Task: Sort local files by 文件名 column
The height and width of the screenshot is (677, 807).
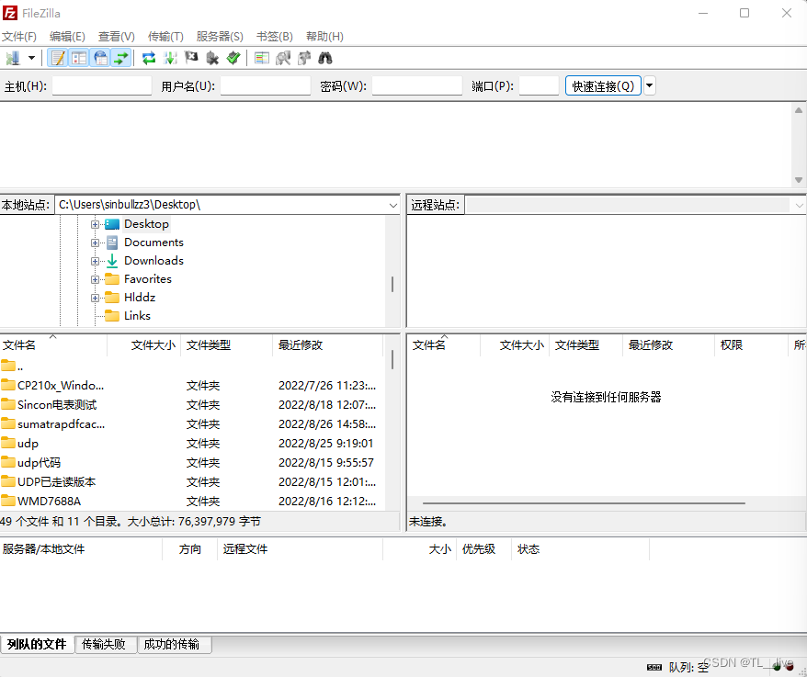Action: [x=53, y=345]
